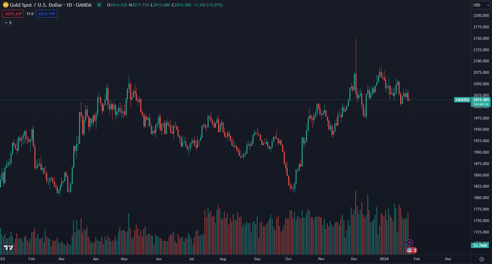Click the 1975.000 price scale label
Screen dimensions: 492x264
(481, 118)
